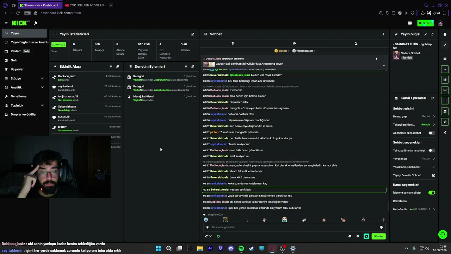Open the Kick hamburger menu
This screenshot has height=254, width=451.
click(x=6, y=23)
